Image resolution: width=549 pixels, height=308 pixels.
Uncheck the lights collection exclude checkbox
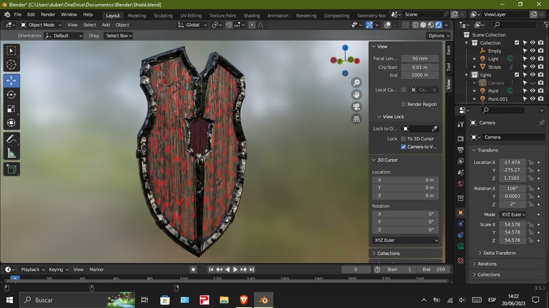click(x=517, y=75)
